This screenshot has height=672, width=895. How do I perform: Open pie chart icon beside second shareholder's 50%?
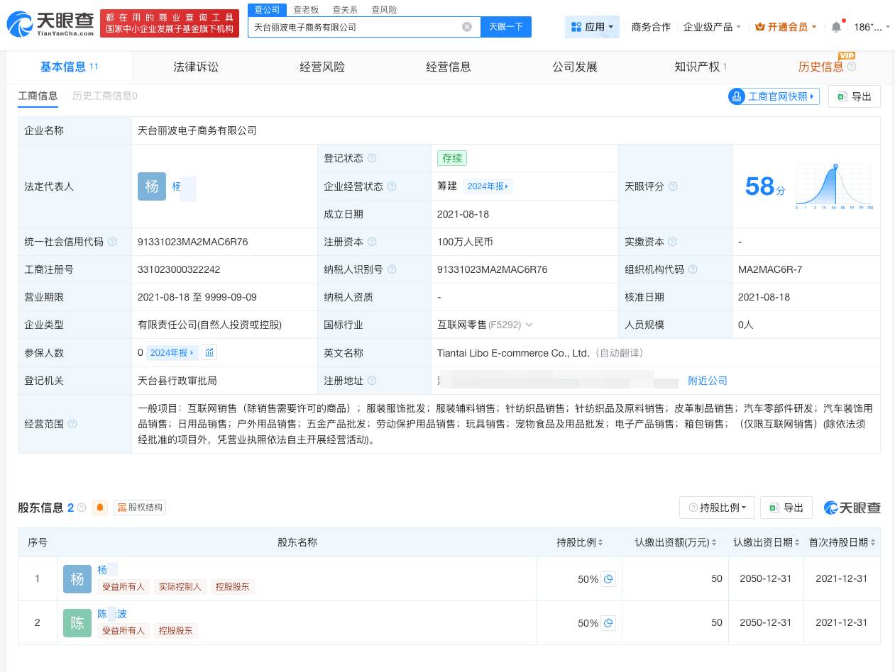pyautogui.click(x=608, y=623)
